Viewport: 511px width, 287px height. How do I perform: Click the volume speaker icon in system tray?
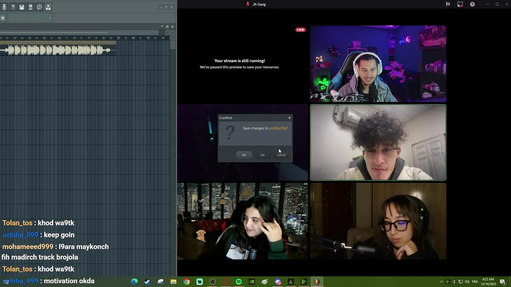click(467, 282)
